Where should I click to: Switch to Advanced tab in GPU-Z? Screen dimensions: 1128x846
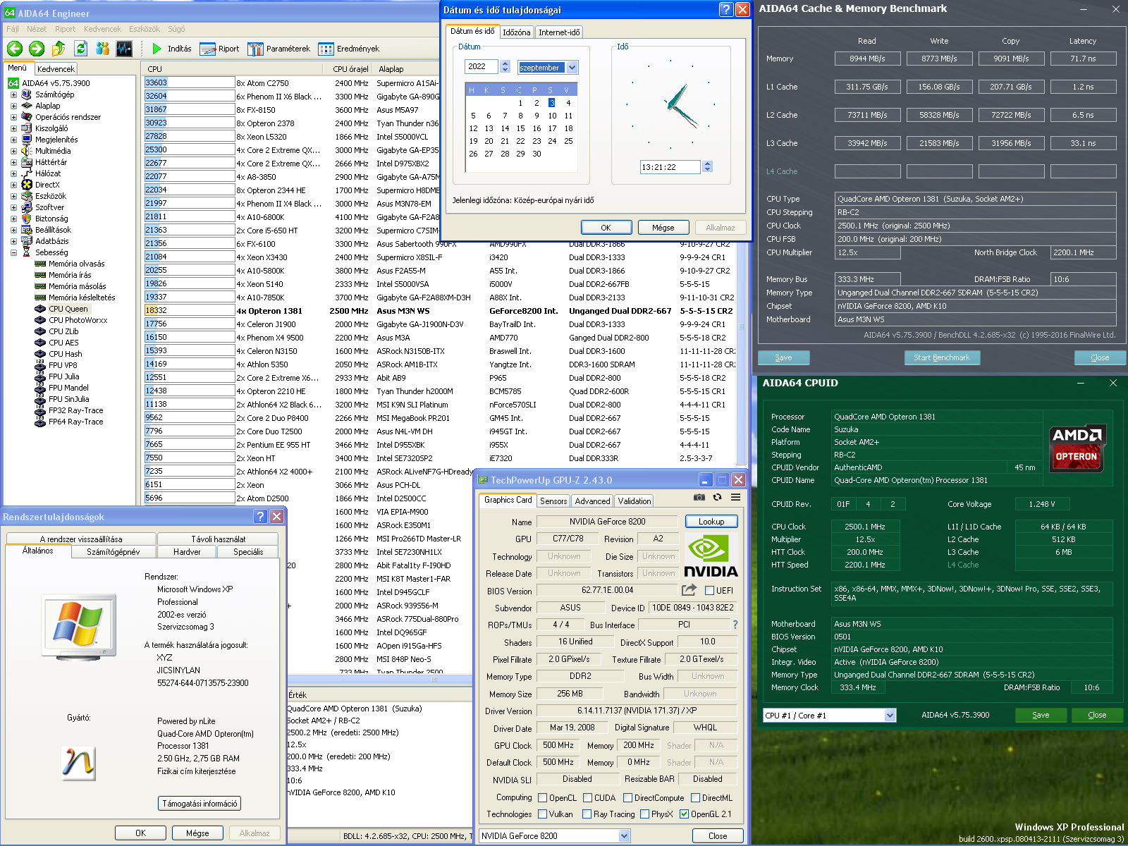tap(592, 501)
